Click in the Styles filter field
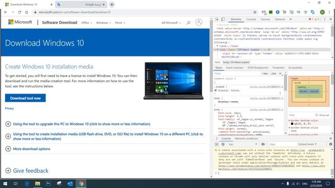Screen dimensions: 335x188 pos(237,74)
